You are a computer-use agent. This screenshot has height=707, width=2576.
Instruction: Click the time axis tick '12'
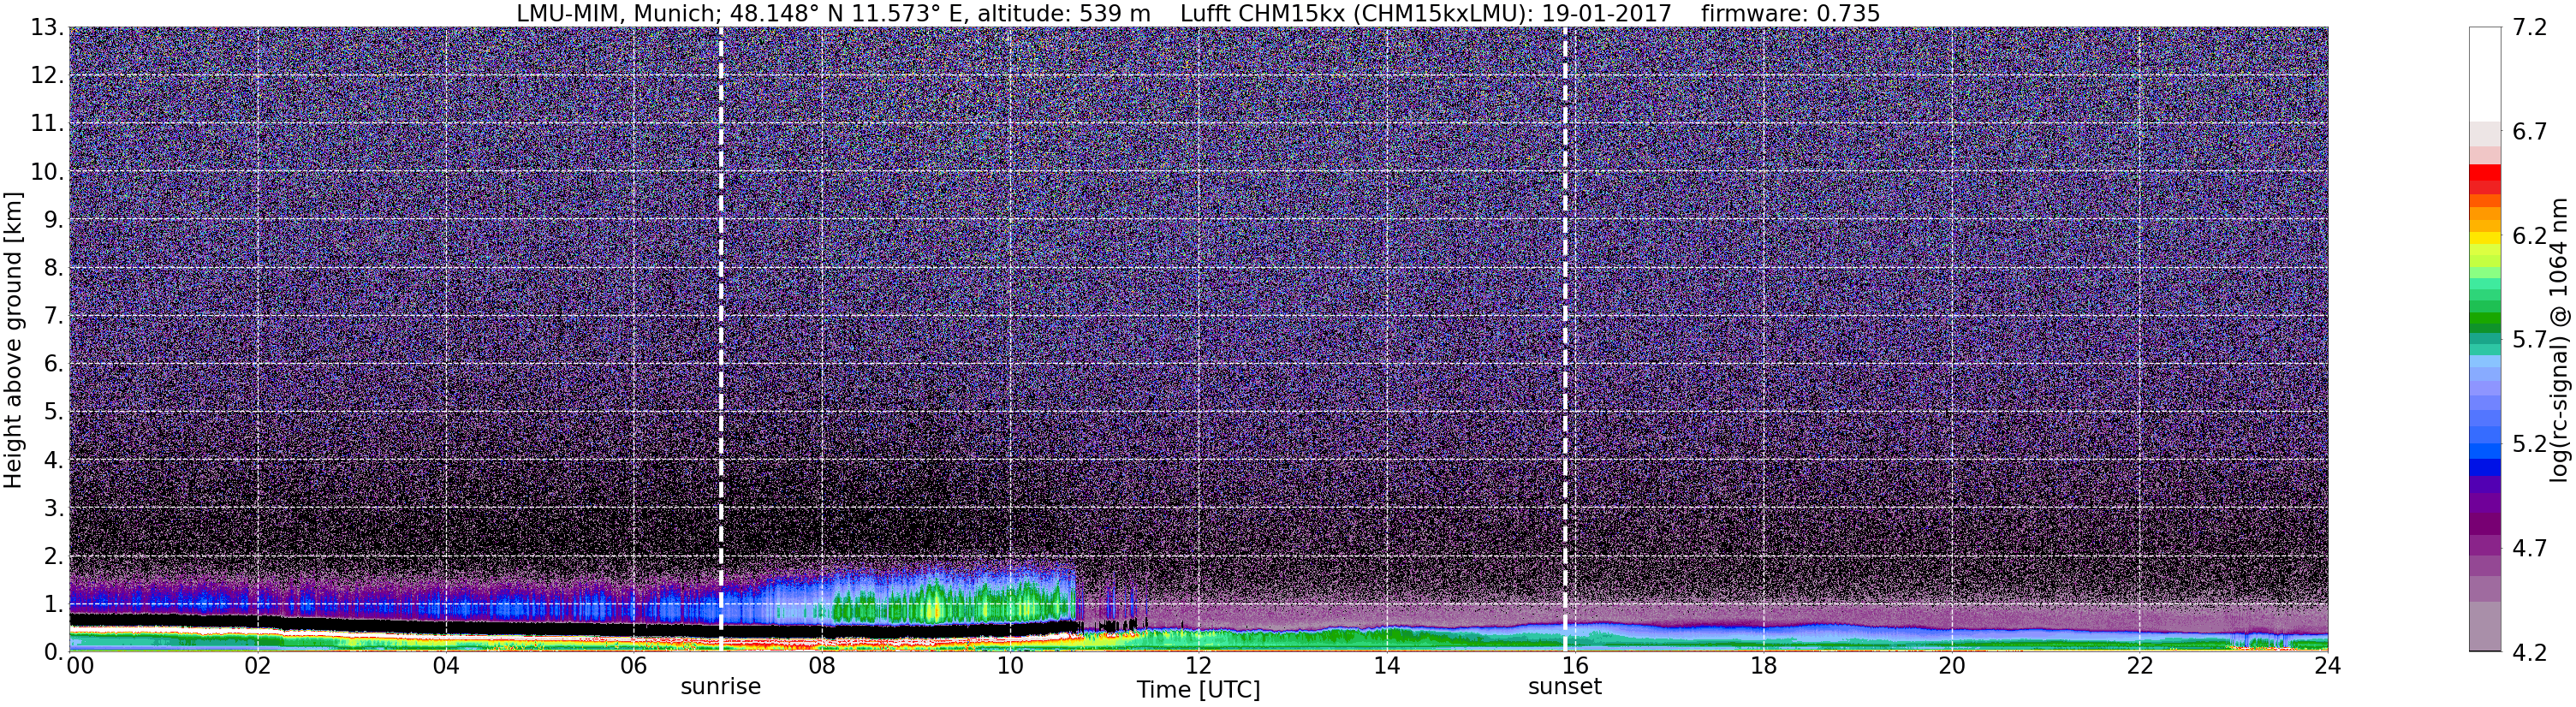click(x=1198, y=666)
